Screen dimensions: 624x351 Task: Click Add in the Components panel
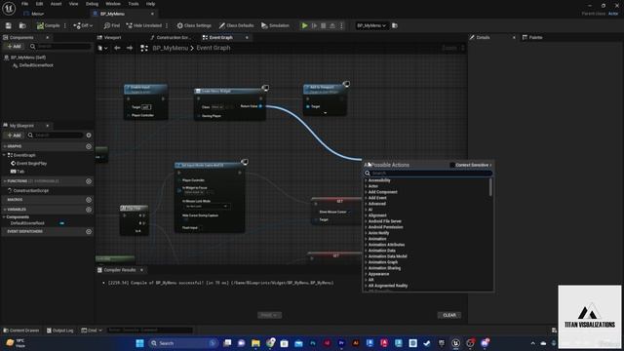pos(14,47)
